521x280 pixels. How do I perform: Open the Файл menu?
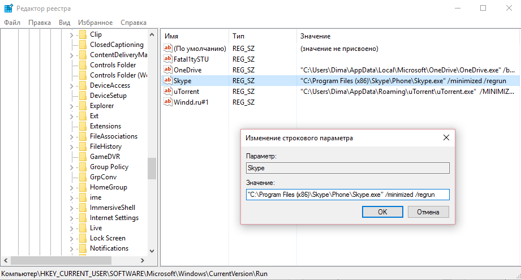click(x=12, y=23)
